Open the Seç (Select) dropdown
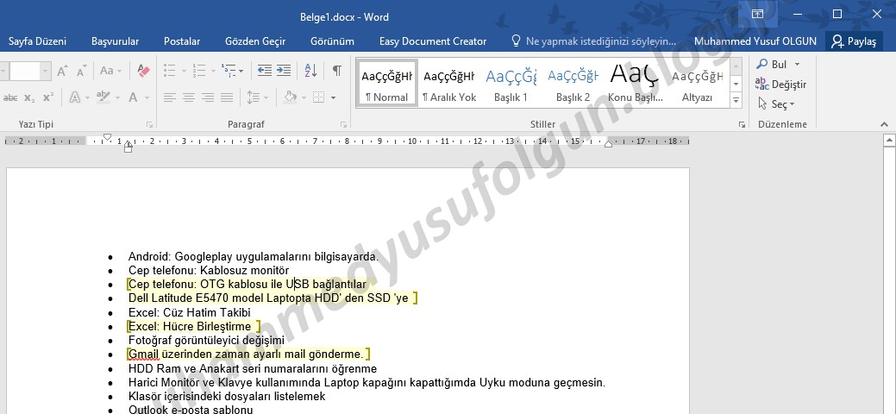896x414 pixels. pyautogui.click(x=776, y=104)
